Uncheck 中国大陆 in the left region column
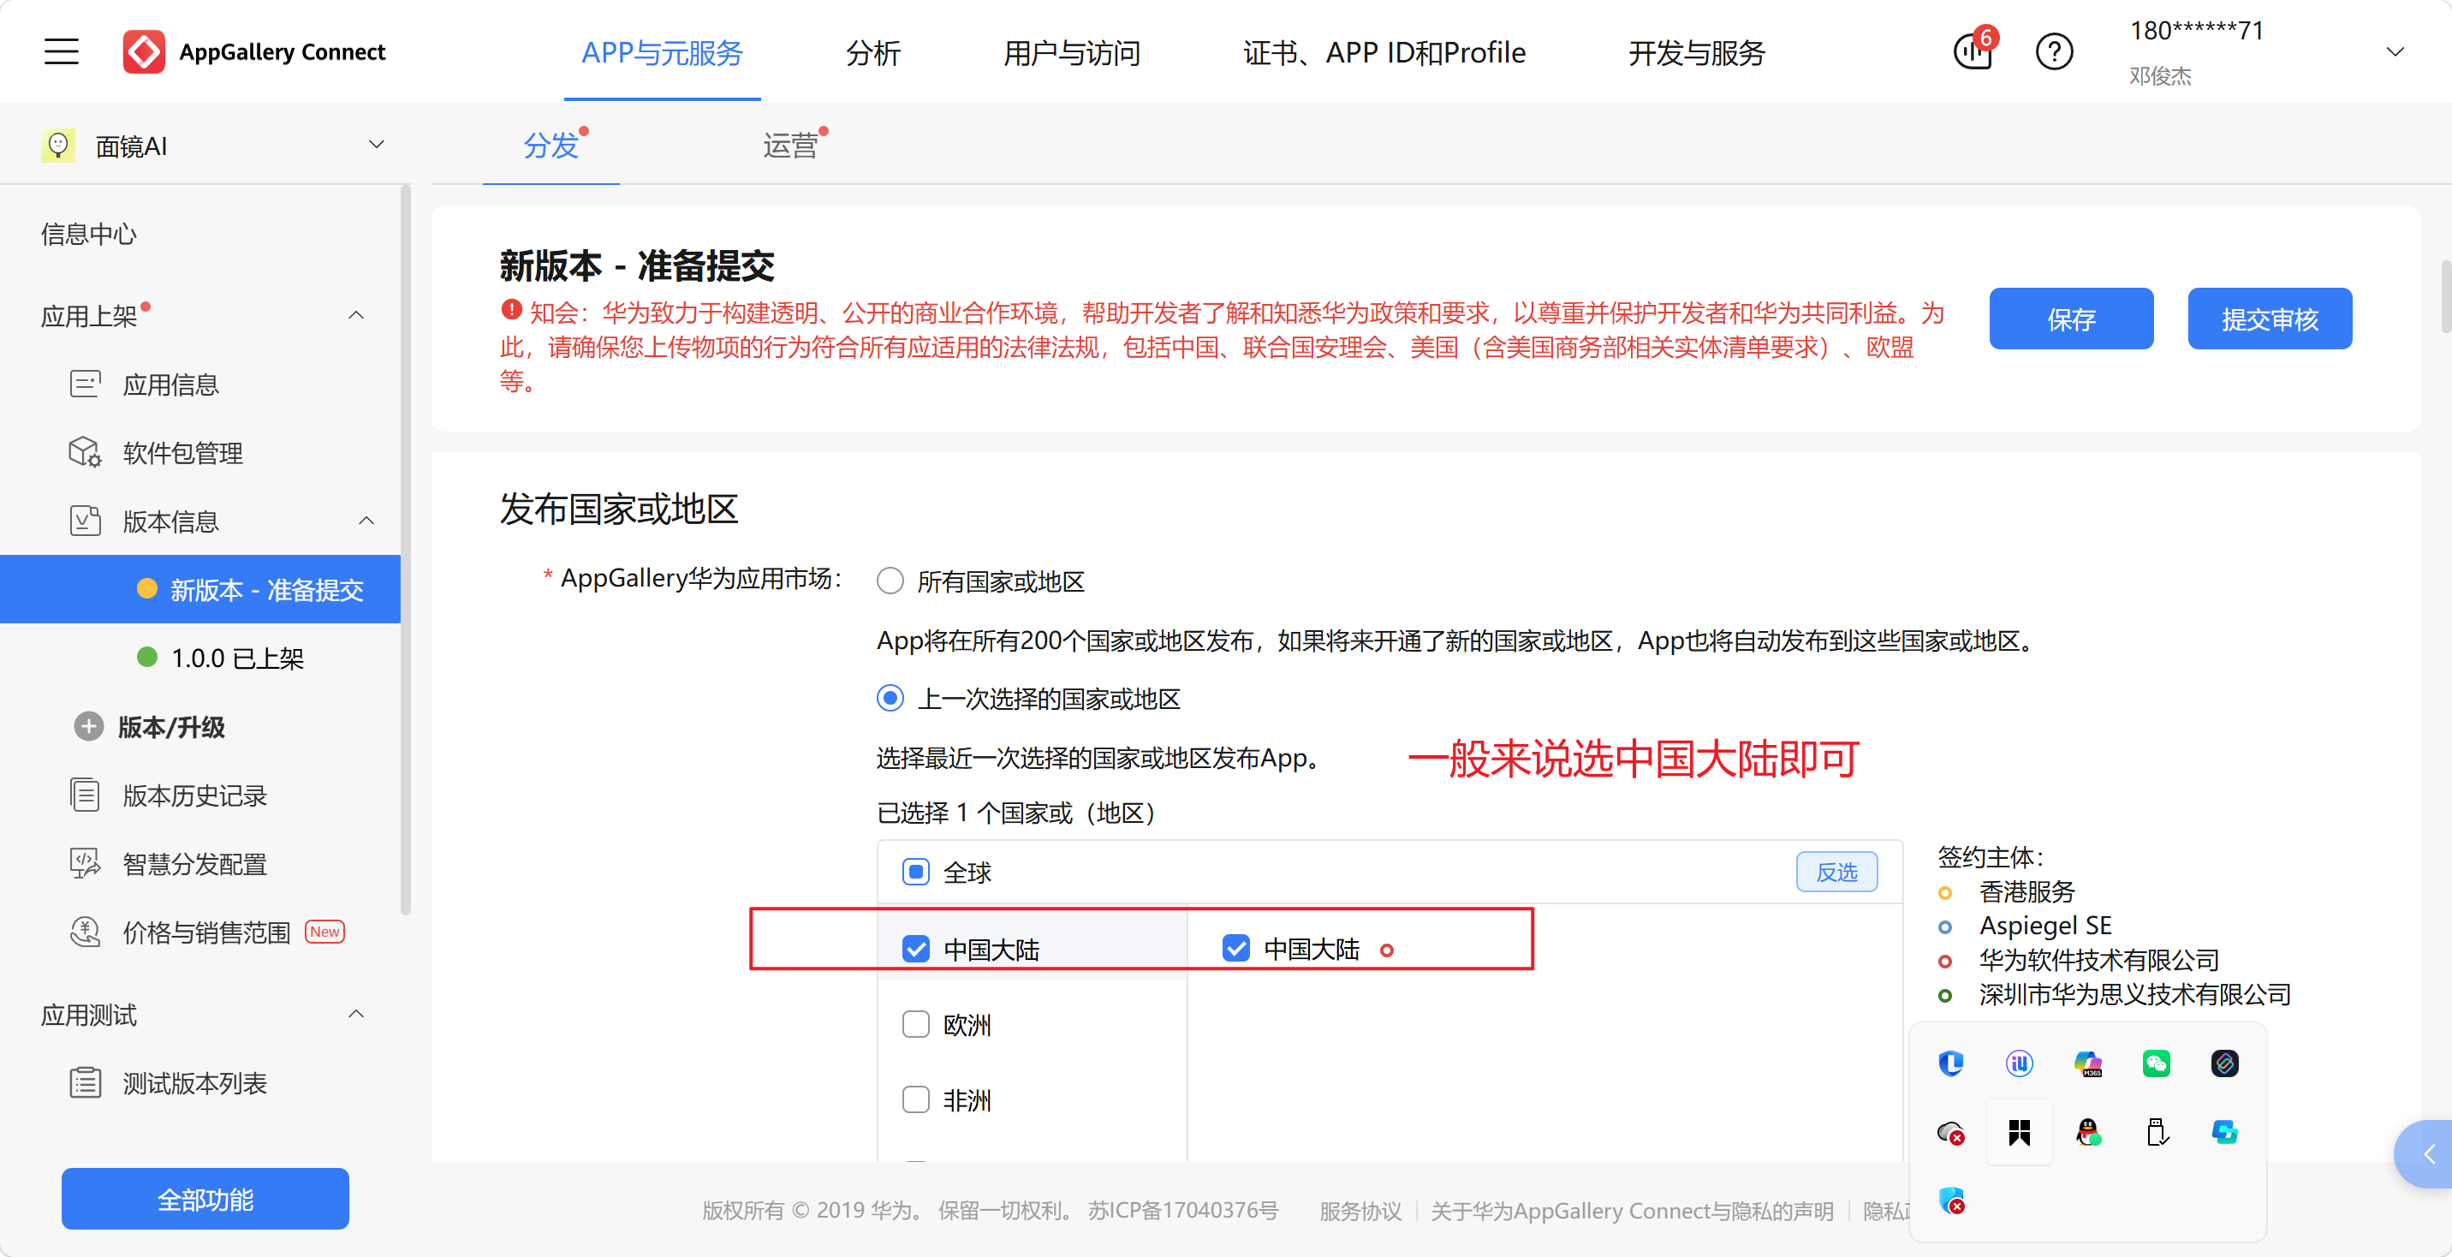This screenshot has width=2452, height=1257. click(916, 949)
